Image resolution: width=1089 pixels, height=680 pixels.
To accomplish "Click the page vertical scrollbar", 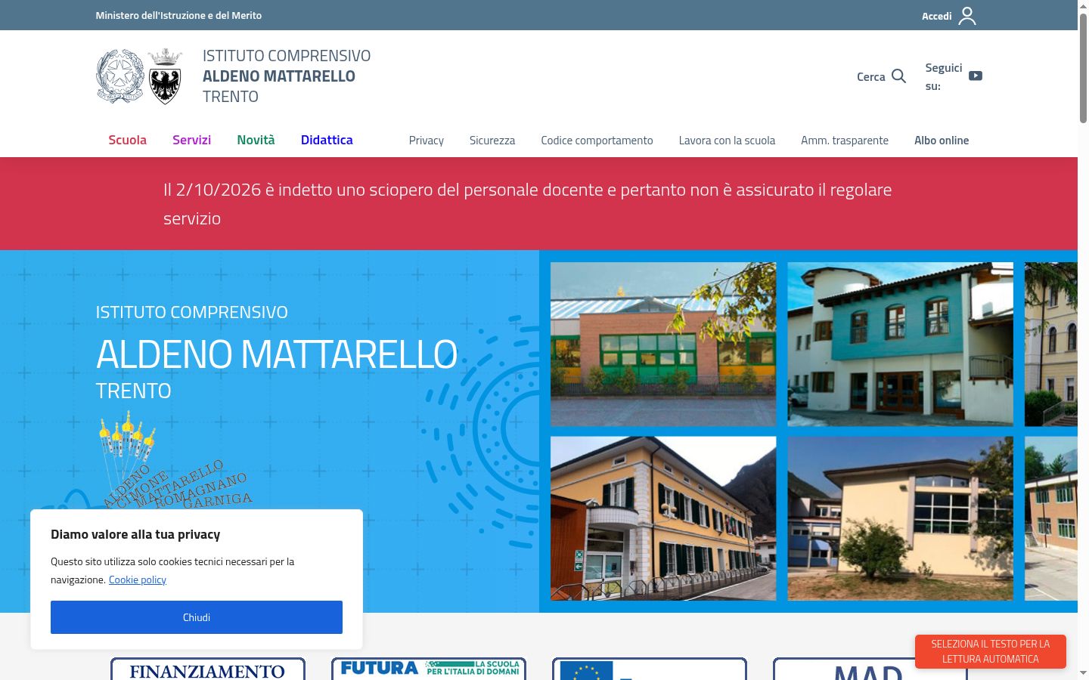I will [1083, 68].
